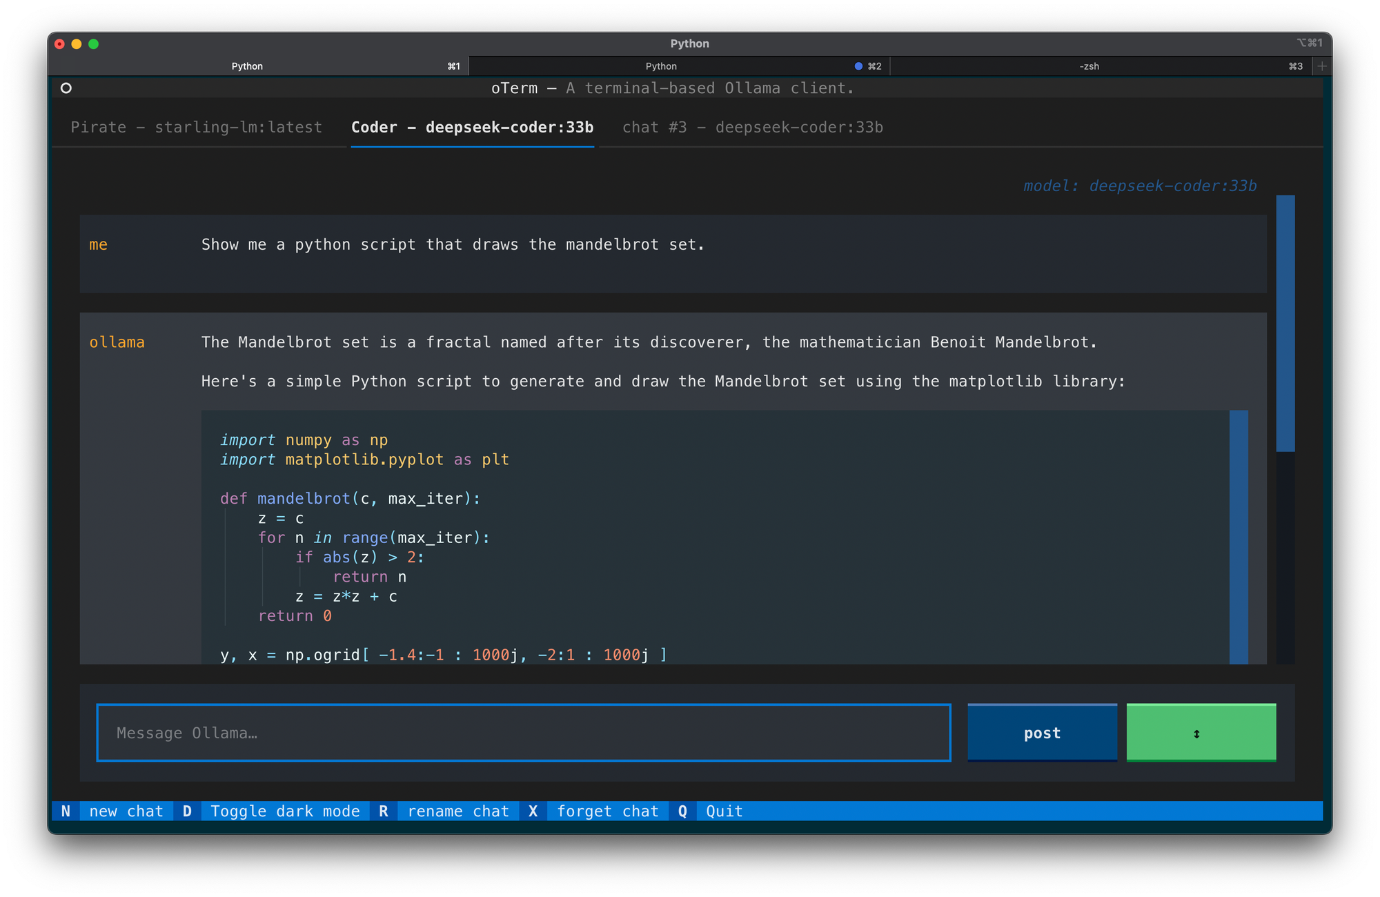The height and width of the screenshot is (897, 1380).
Task: Focus the Message Ollama input field
Action: point(523,733)
